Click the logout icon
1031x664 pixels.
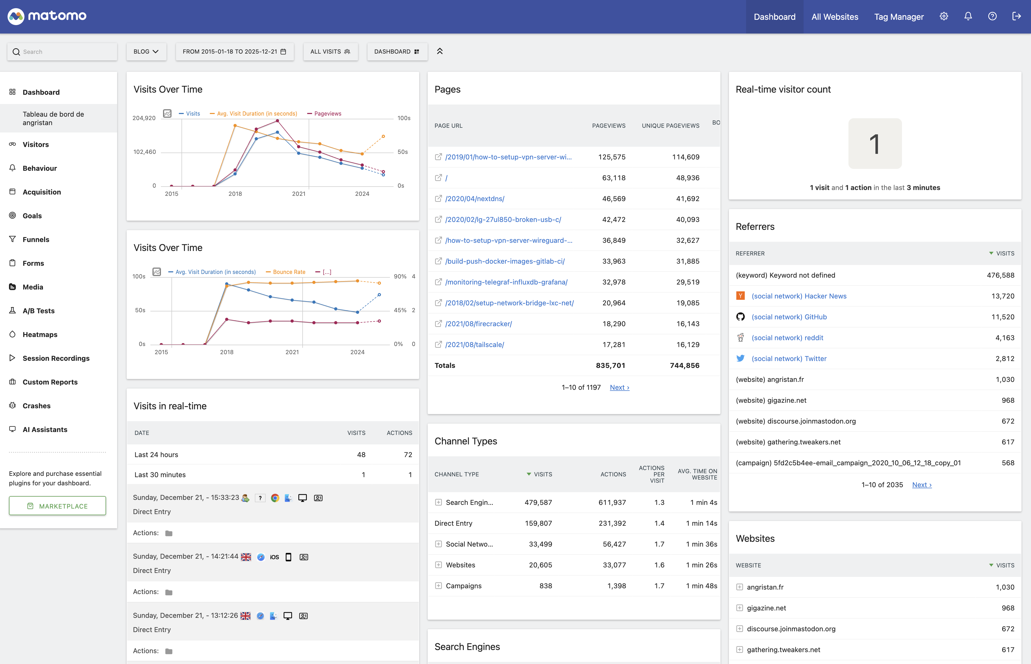[x=1016, y=16]
